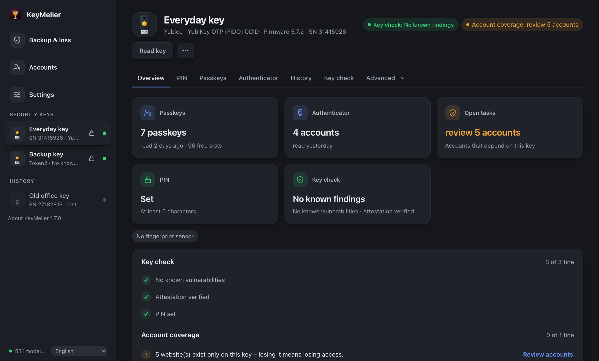Click the large Everyday key header image
This screenshot has height=361, width=599.
click(x=144, y=25)
